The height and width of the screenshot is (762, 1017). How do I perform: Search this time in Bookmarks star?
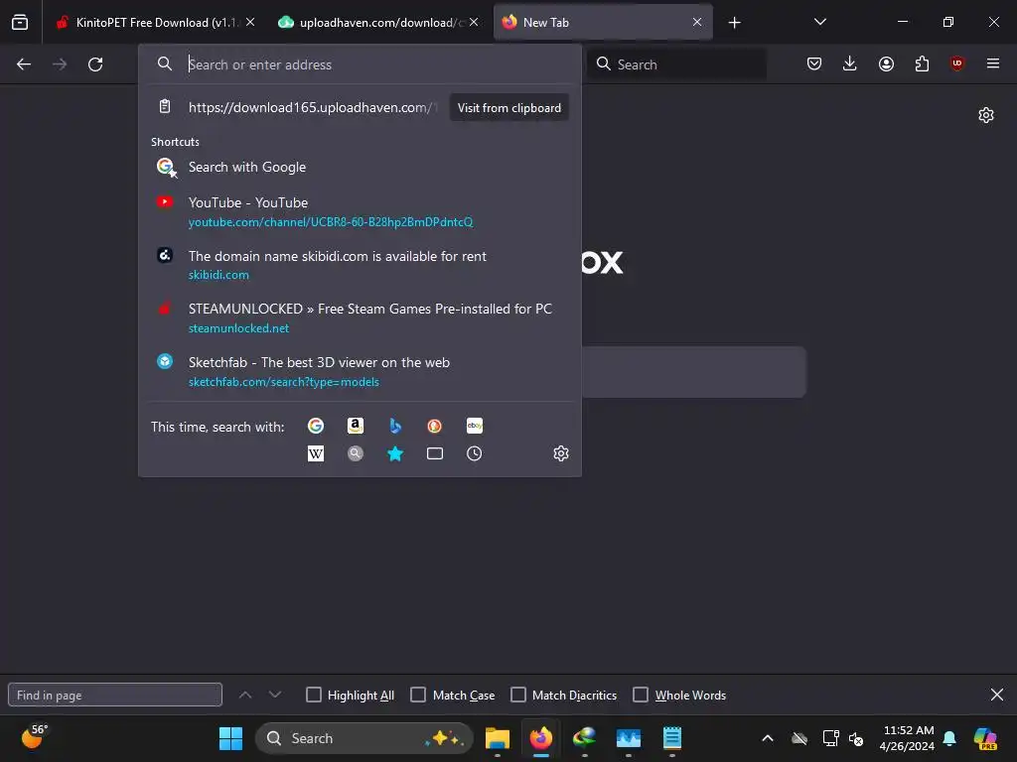(395, 453)
